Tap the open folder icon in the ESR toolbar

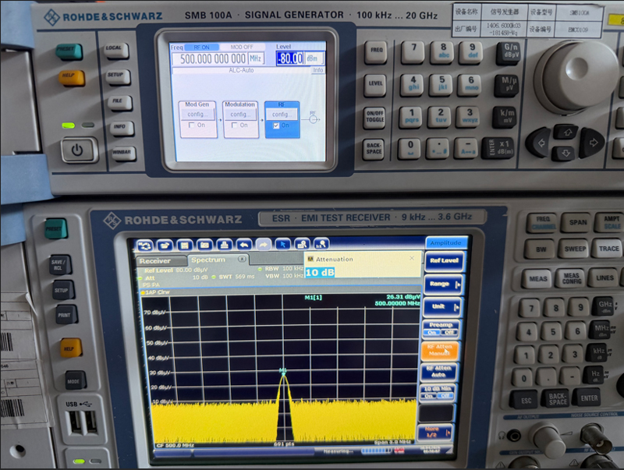point(165,246)
